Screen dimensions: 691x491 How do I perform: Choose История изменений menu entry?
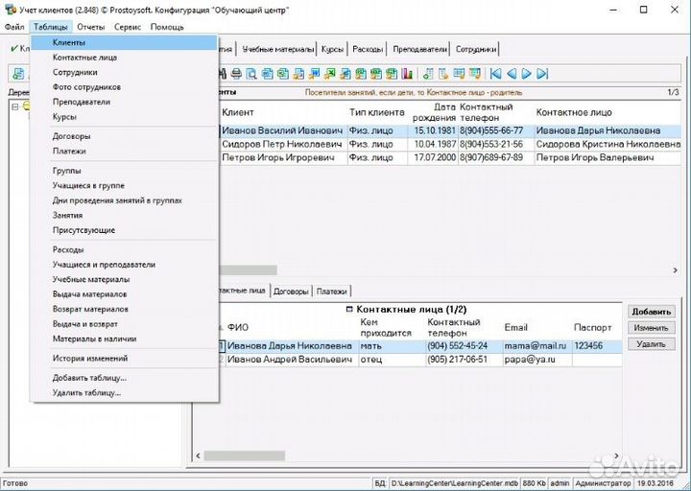tap(90, 359)
